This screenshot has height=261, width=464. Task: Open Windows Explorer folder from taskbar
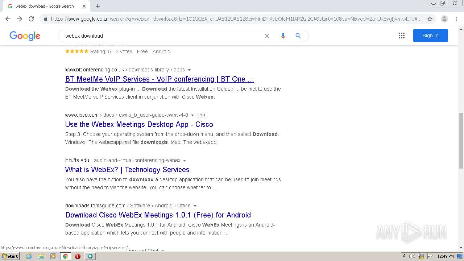pos(41,256)
